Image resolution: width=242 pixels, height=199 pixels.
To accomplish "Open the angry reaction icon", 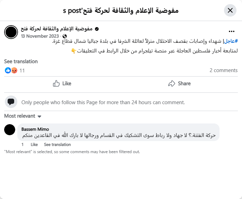I will (x=14, y=70).
